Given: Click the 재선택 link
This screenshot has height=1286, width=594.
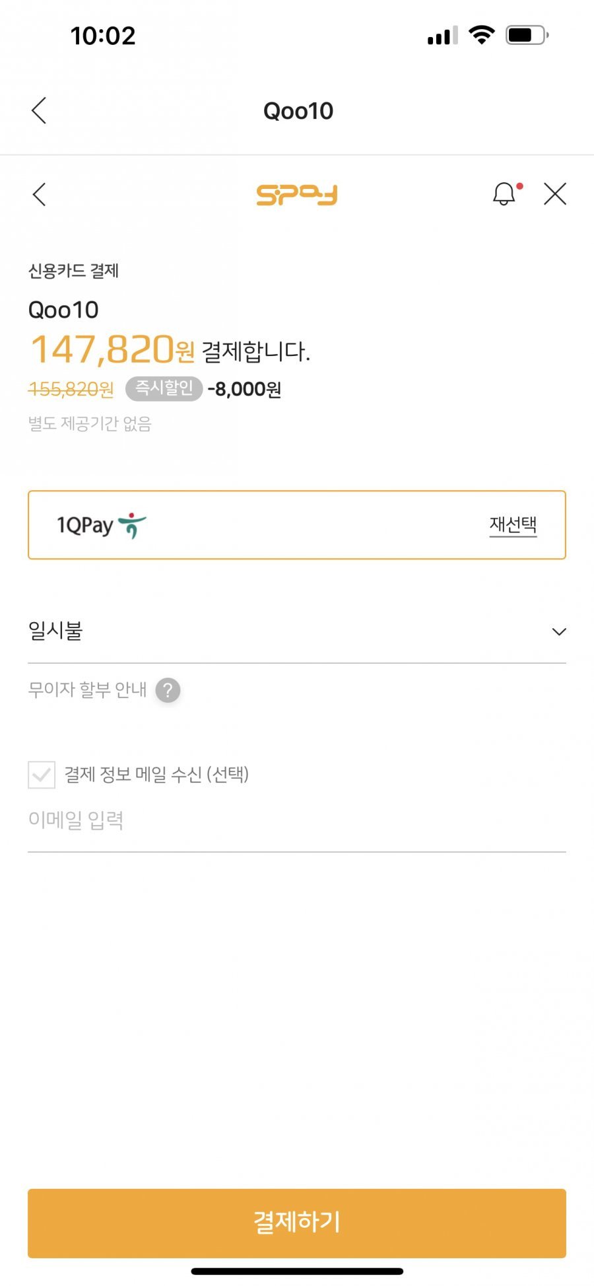Looking at the screenshot, I should 513,525.
